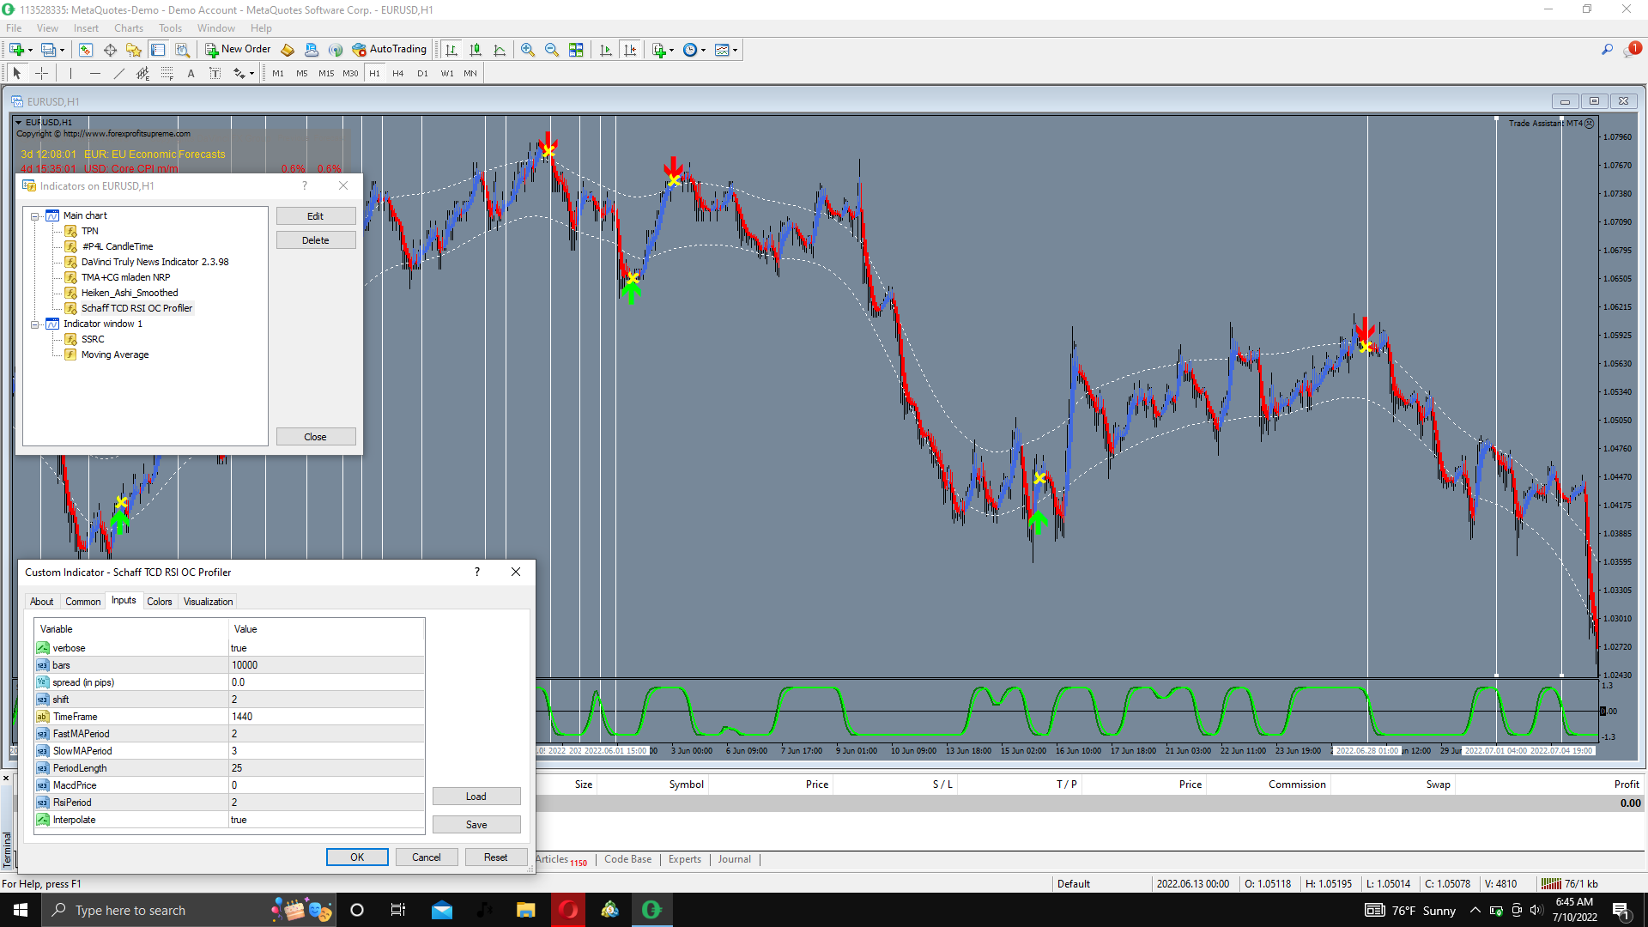Viewport: 1648px width, 927px height.
Task: Open the chart templates dropdown arrow
Action: tap(736, 50)
